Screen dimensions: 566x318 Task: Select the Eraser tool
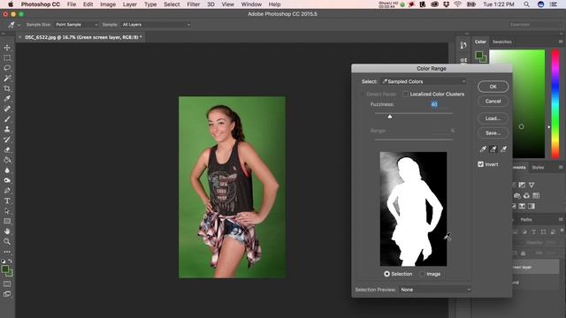pyautogui.click(x=7, y=149)
